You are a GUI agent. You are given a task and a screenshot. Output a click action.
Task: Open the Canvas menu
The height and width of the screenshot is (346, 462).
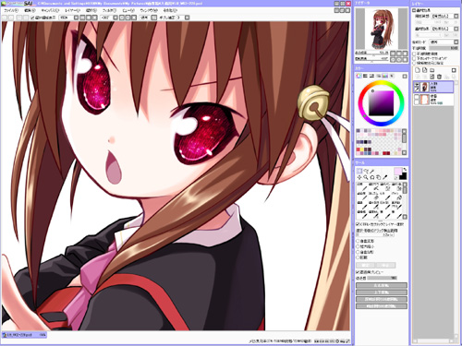coord(50,10)
